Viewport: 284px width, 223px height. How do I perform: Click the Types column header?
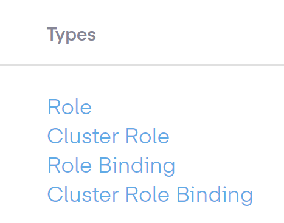pyautogui.click(x=71, y=35)
